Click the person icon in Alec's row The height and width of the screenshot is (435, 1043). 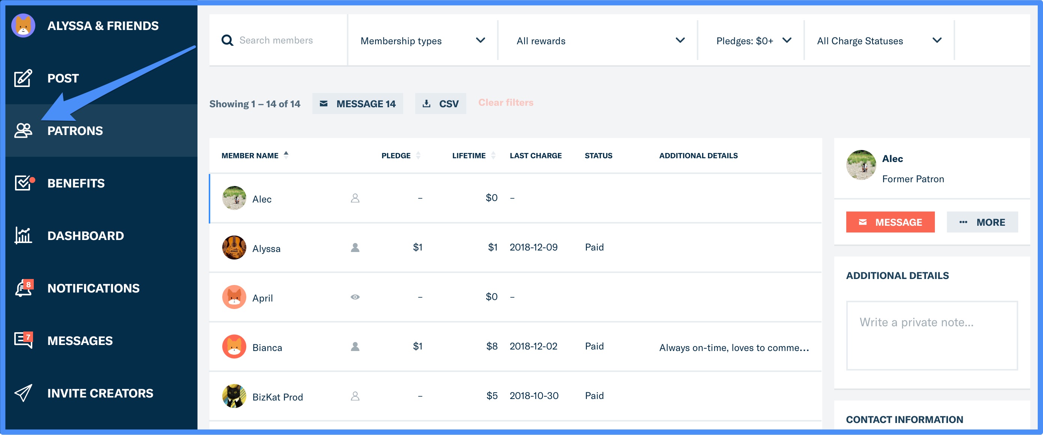point(355,198)
